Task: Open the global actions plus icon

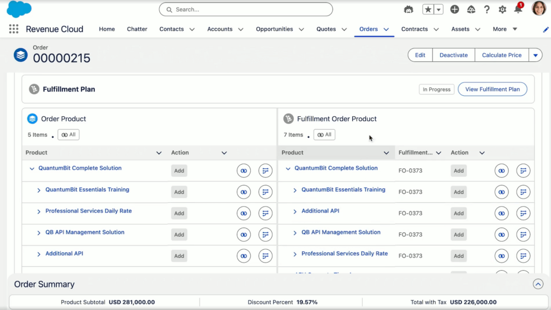Action: (455, 9)
